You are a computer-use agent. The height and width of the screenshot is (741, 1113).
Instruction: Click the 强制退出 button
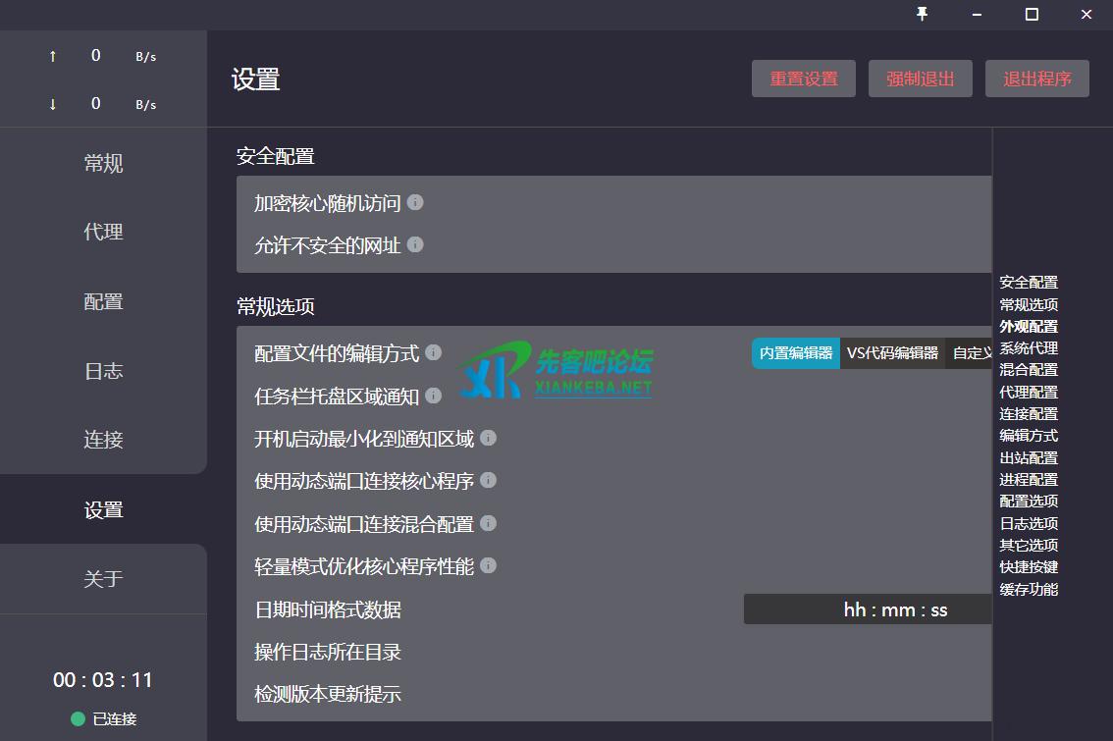click(x=920, y=79)
